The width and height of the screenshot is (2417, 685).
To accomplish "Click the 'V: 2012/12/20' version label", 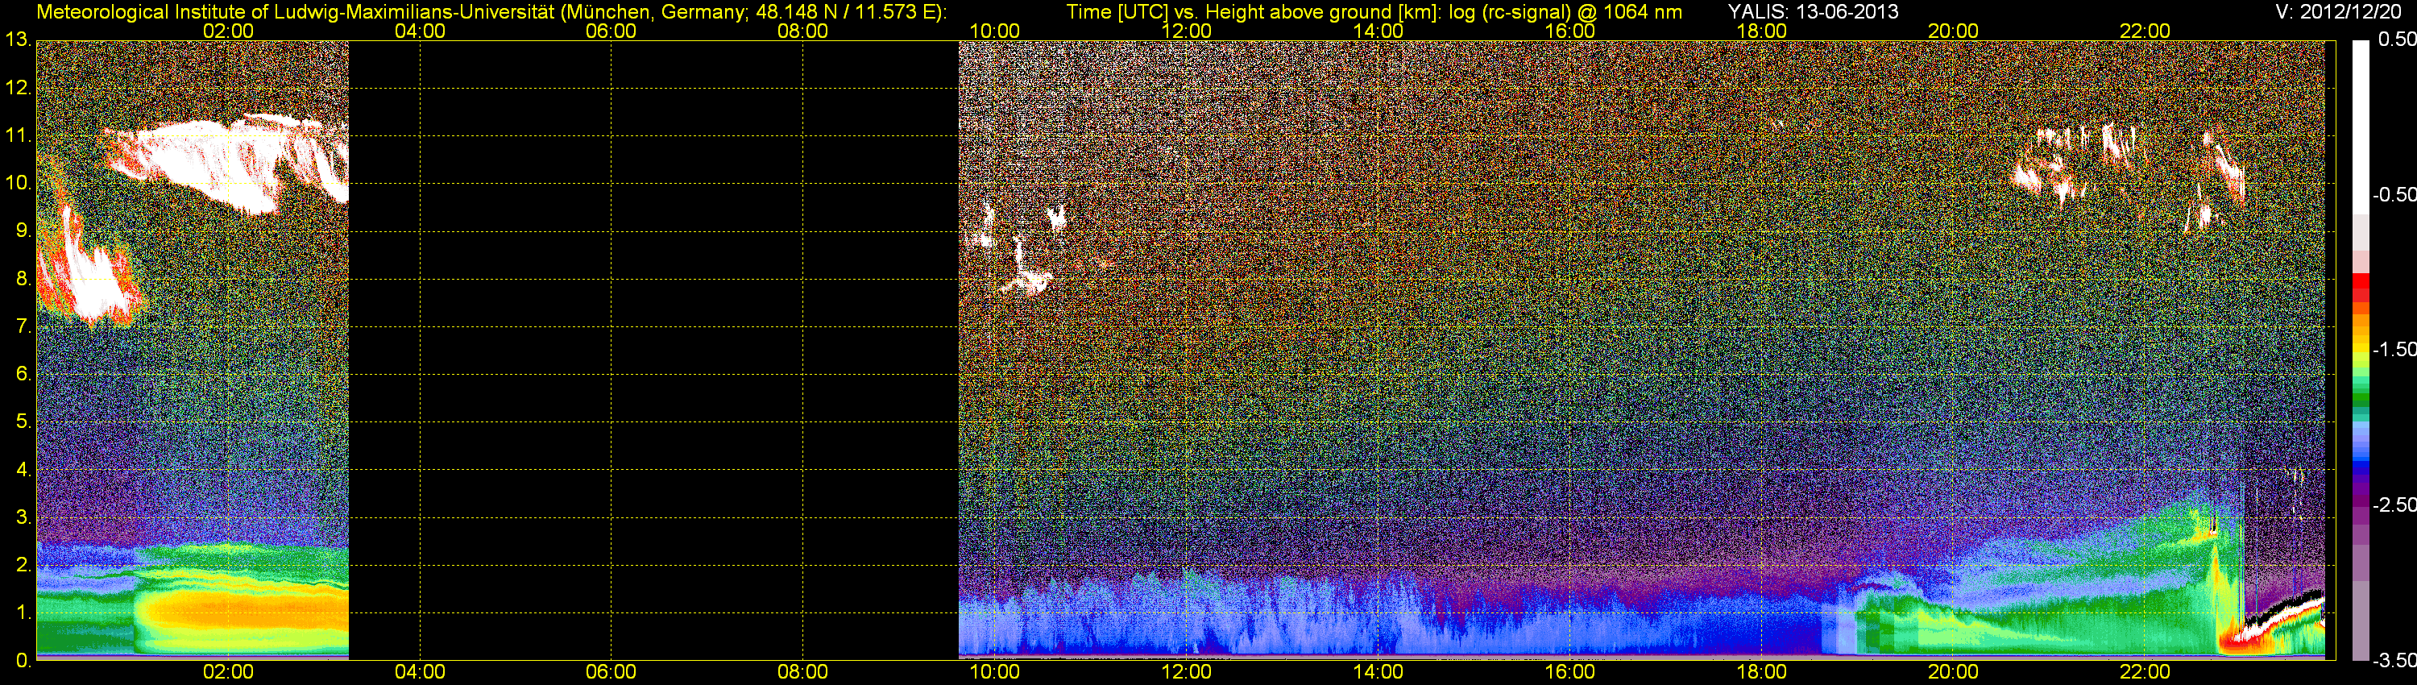I will pyautogui.click(x=2336, y=11).
